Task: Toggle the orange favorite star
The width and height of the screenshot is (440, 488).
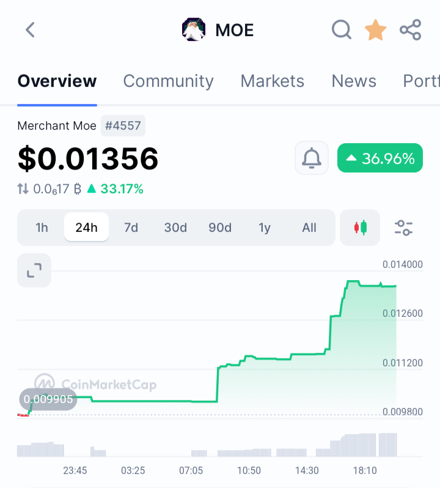Action: (x=375, y=30)
